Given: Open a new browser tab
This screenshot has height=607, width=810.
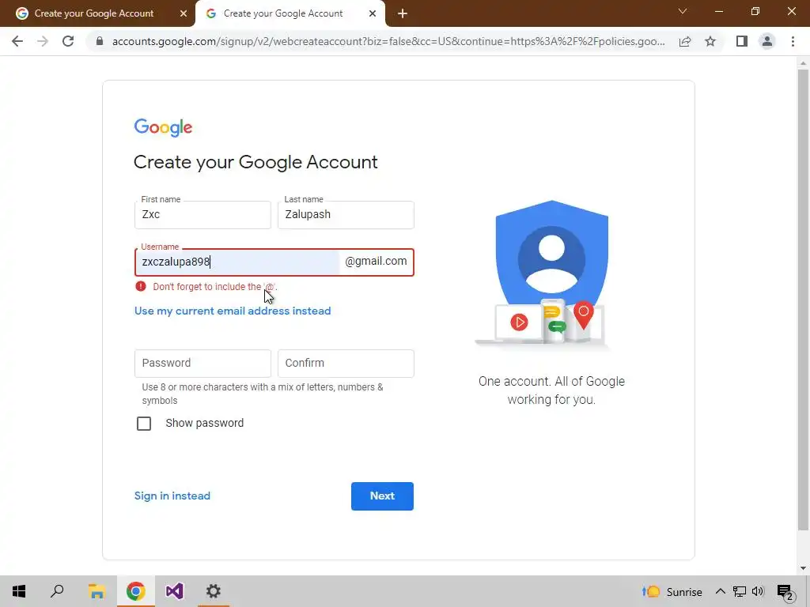Looking at the screenshot, I should pos(403,13).
